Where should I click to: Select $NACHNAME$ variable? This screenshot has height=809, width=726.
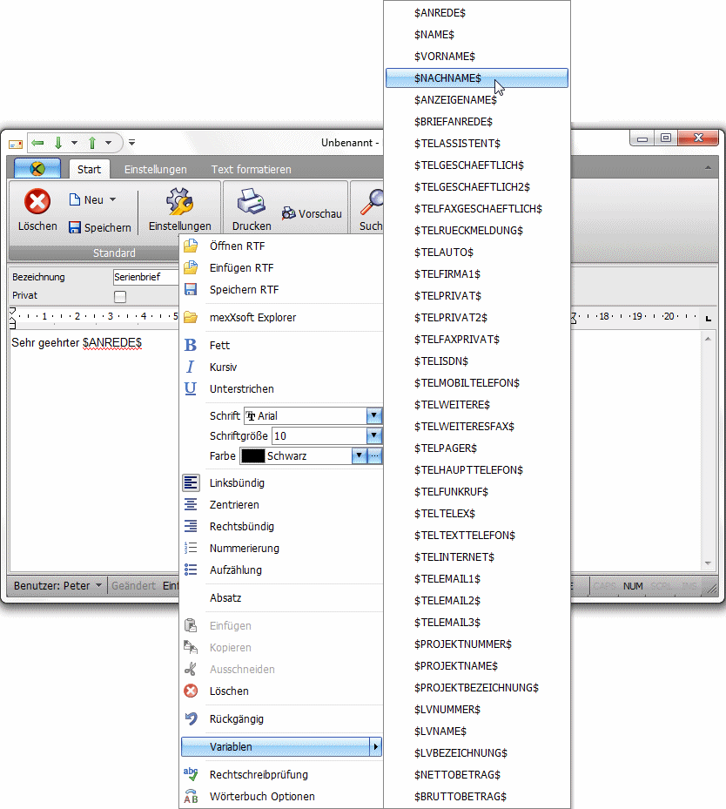[477, 78]
